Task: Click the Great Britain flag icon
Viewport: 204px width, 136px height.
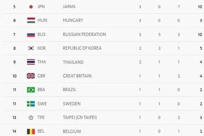Action: click(31, 76)
